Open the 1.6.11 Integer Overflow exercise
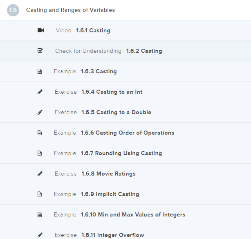 112,235
